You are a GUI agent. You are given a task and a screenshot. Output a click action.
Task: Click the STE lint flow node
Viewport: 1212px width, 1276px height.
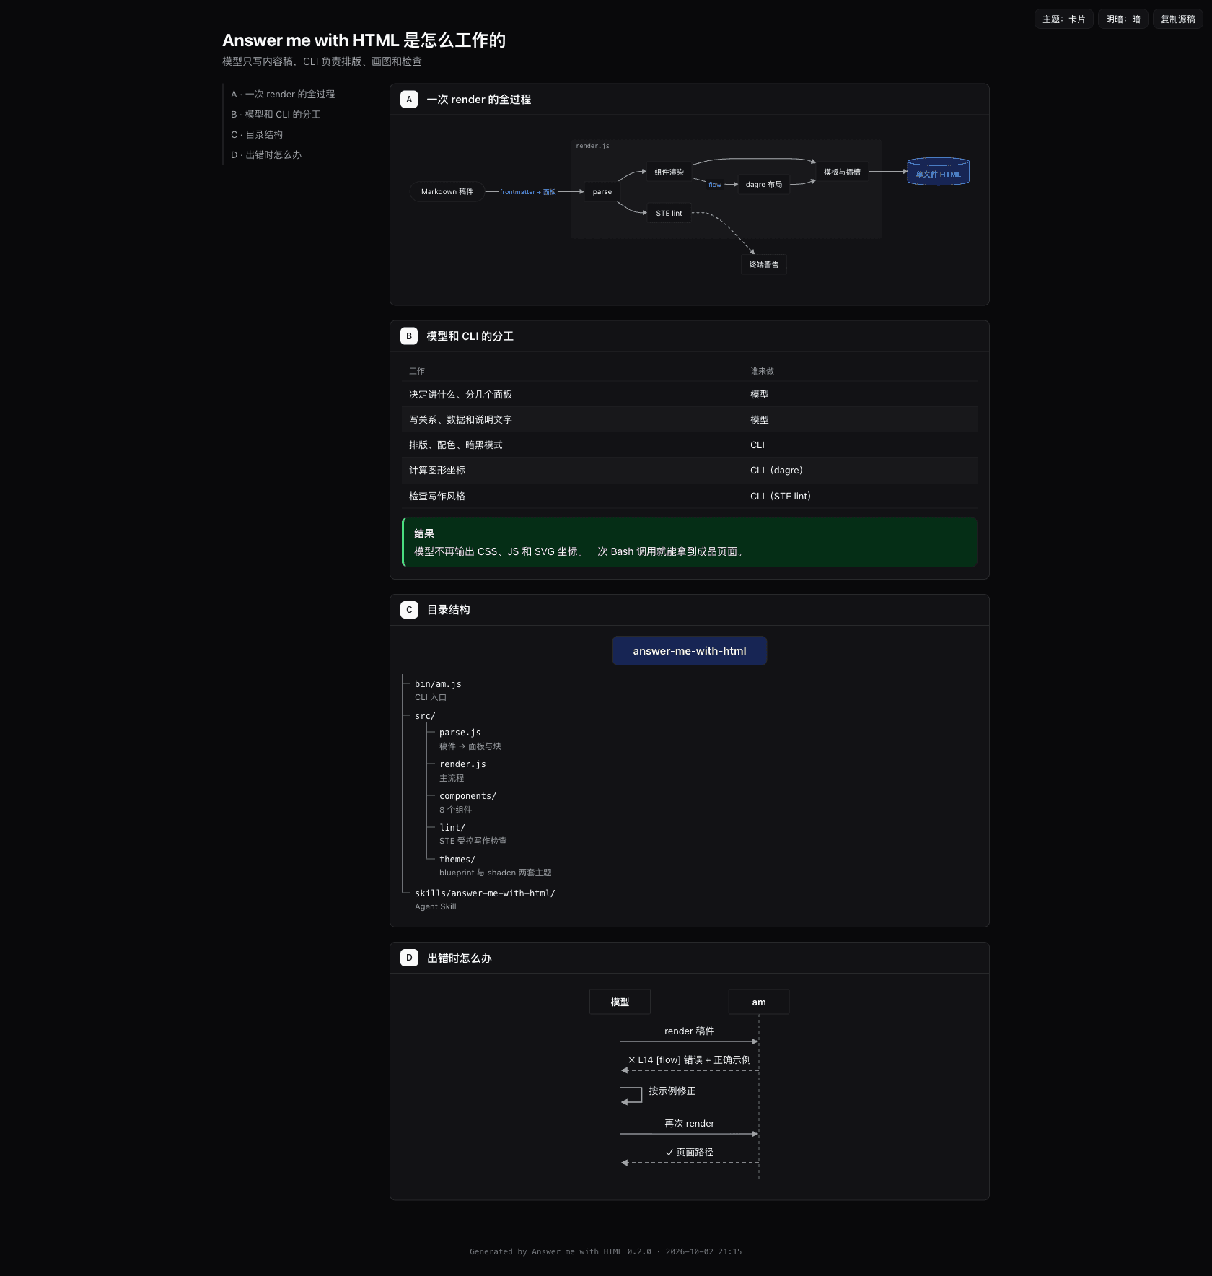point(669,214)
